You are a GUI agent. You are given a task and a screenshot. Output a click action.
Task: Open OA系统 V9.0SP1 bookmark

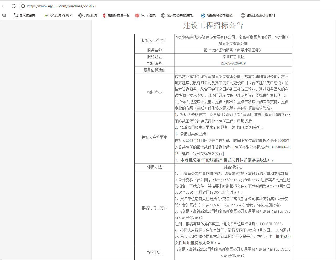pos(59,15)
